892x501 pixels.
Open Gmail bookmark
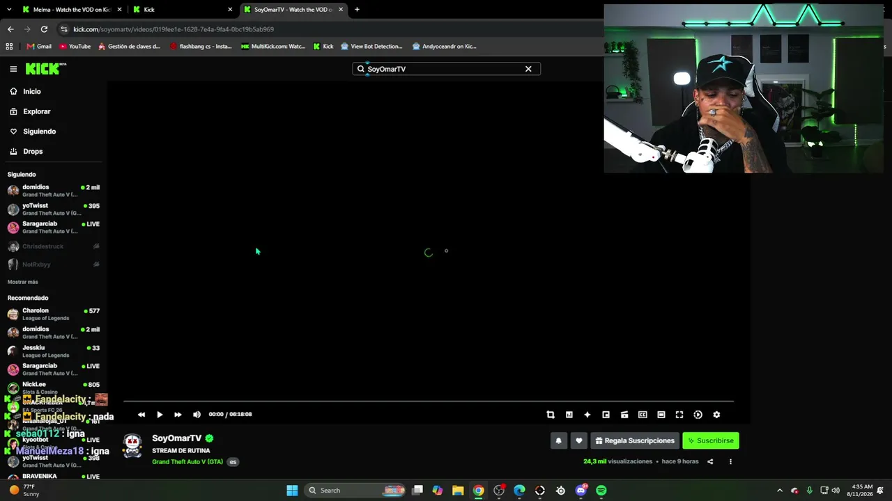39,47
